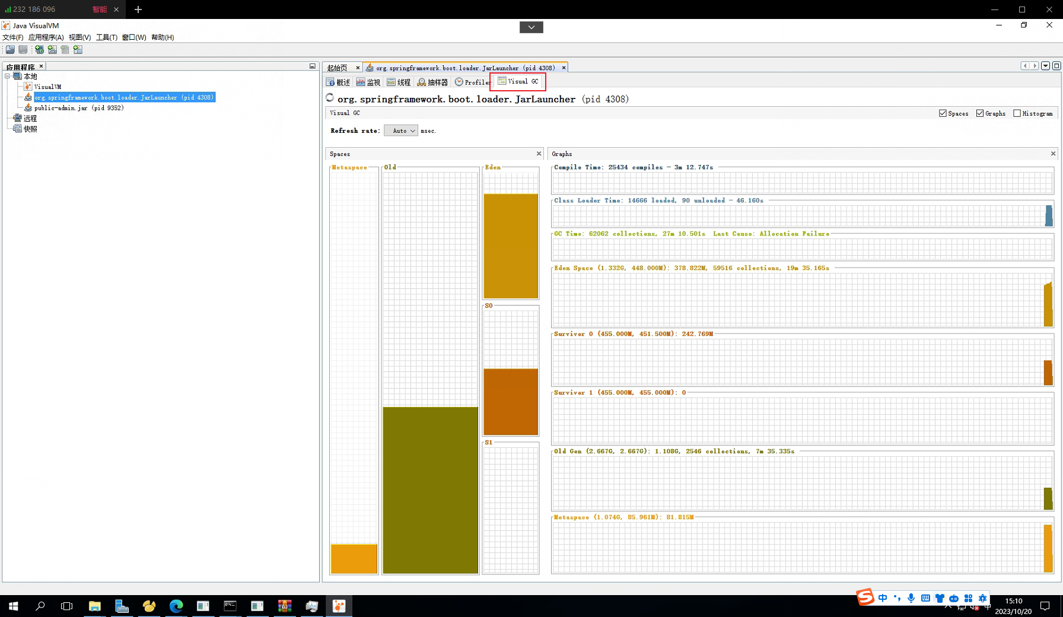The width and height of the screenshot is (1063, 617).
Task: Click the Sogou input method logo
Action: (x=865, y=597)
